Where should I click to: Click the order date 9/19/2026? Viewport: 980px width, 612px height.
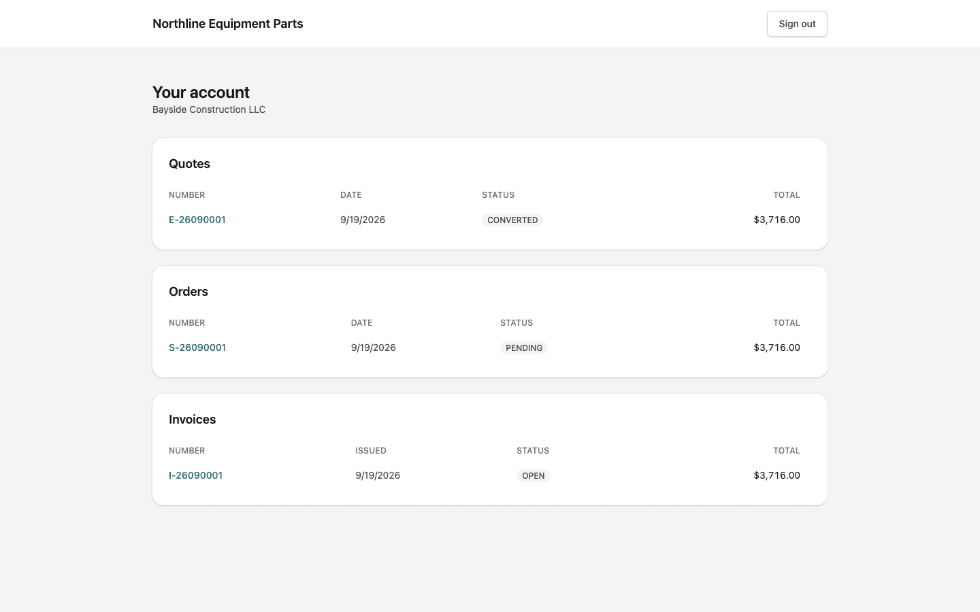tap(374, 347)
